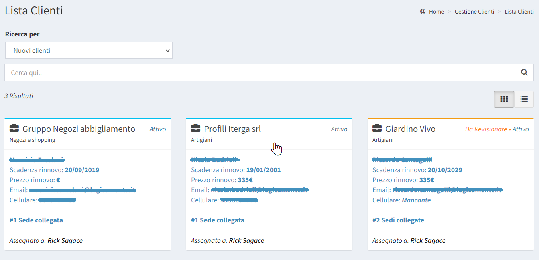539x260 pixels.
Task: Open #1 Sede collegata for Gruppo Negozi
Action: click(x=36, y=220)
